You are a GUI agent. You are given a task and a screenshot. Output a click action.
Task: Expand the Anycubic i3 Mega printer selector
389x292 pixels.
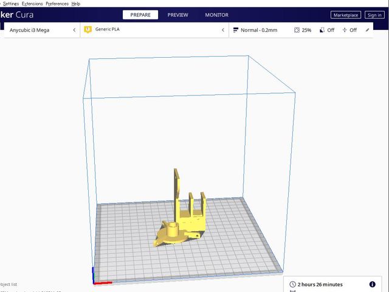click(74, 30)
